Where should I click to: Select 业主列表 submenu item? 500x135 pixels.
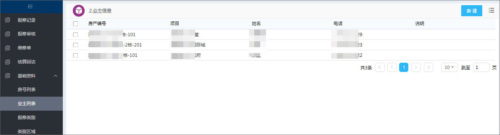click(x=31, y=104)
